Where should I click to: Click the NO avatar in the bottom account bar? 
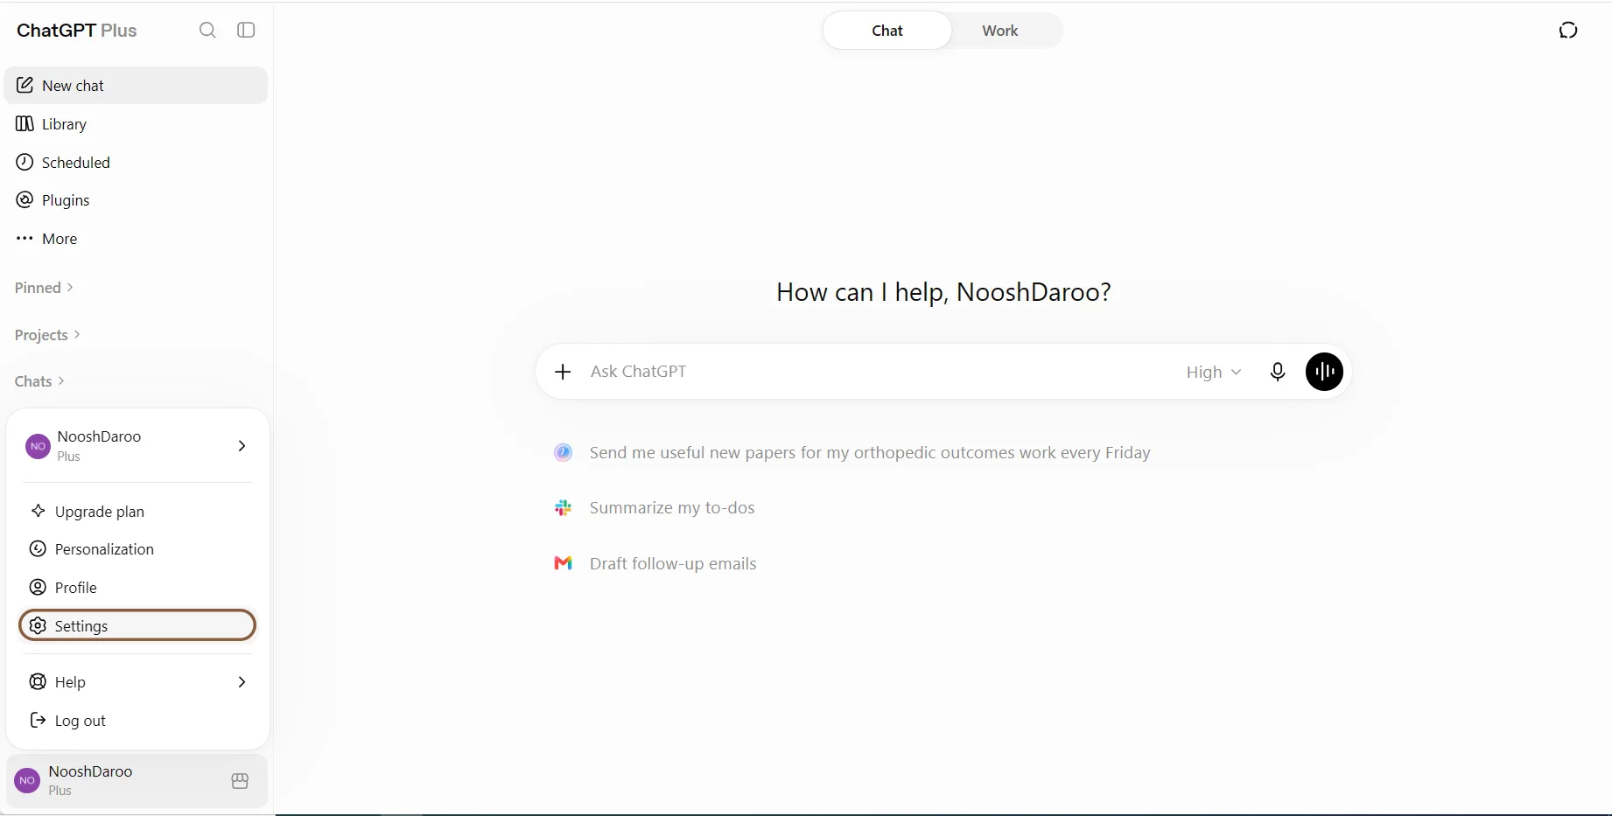point(28,780)
